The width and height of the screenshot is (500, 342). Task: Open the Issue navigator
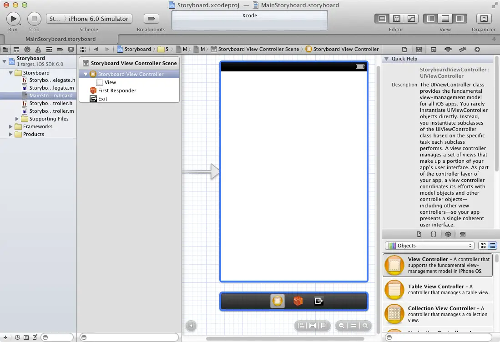tap(38, 49)
